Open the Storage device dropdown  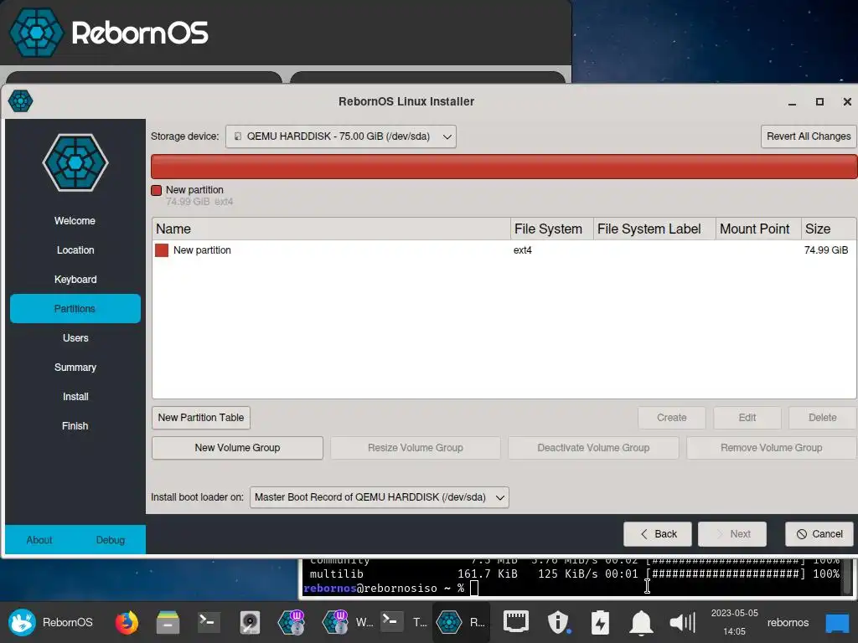pos(340,136)
